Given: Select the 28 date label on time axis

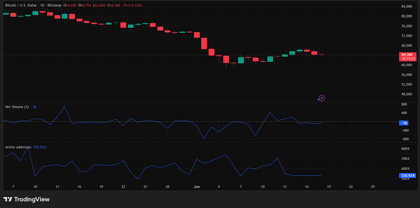Looking at the screenshot, I should (x=167, y=186).
